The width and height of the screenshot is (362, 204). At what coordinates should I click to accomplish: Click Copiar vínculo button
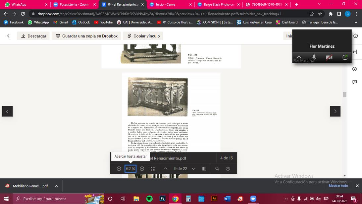tap(143, 36)
